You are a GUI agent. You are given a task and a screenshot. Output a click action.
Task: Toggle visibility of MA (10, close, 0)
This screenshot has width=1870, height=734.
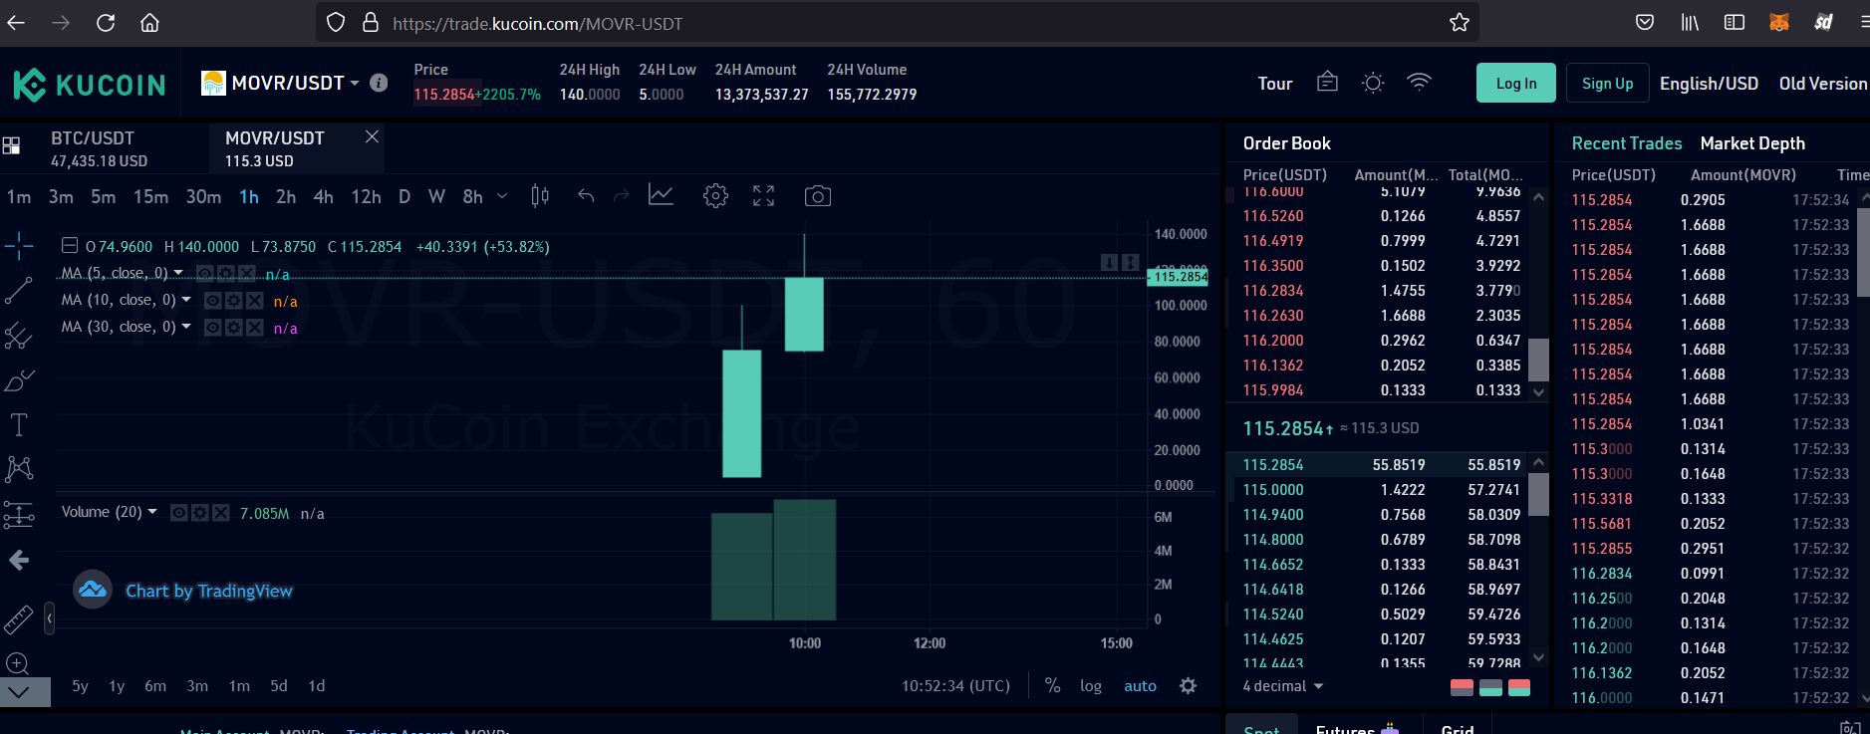tap(212, 300)
